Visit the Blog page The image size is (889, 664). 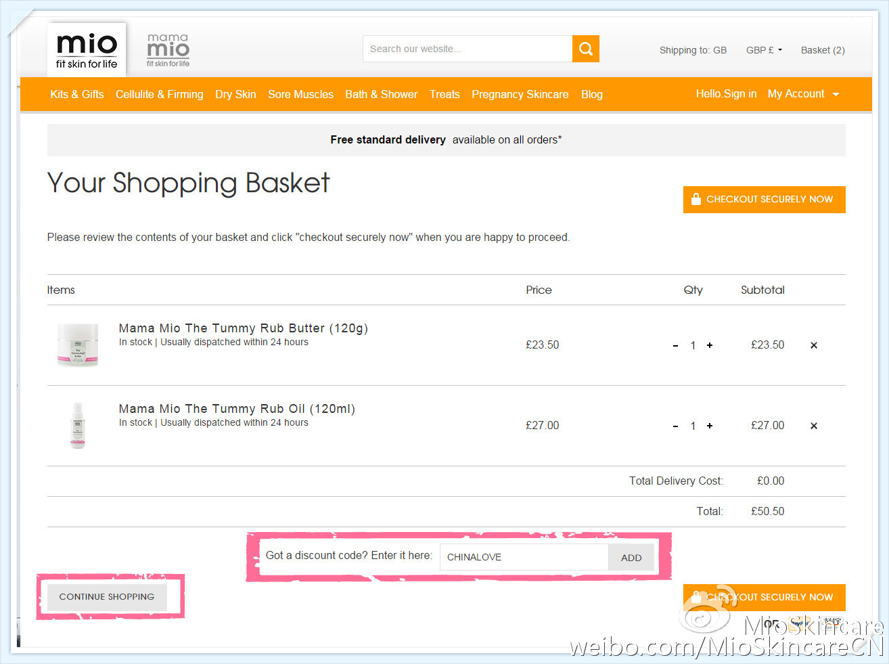coord(592,94)
